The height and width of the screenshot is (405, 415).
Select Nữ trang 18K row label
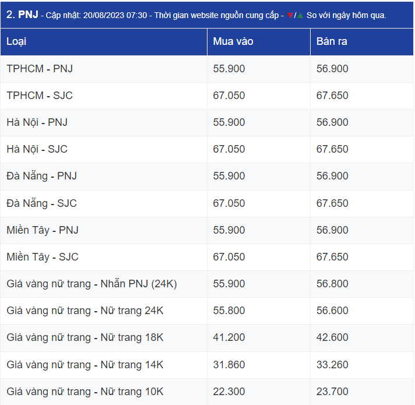(85, 337)
